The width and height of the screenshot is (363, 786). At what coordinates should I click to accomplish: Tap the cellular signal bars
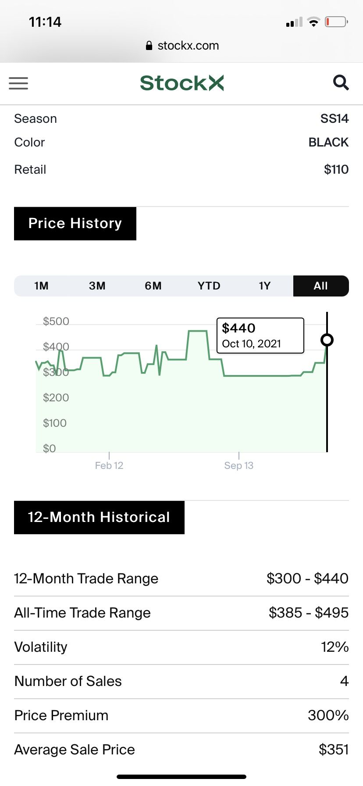coord(294,22)
